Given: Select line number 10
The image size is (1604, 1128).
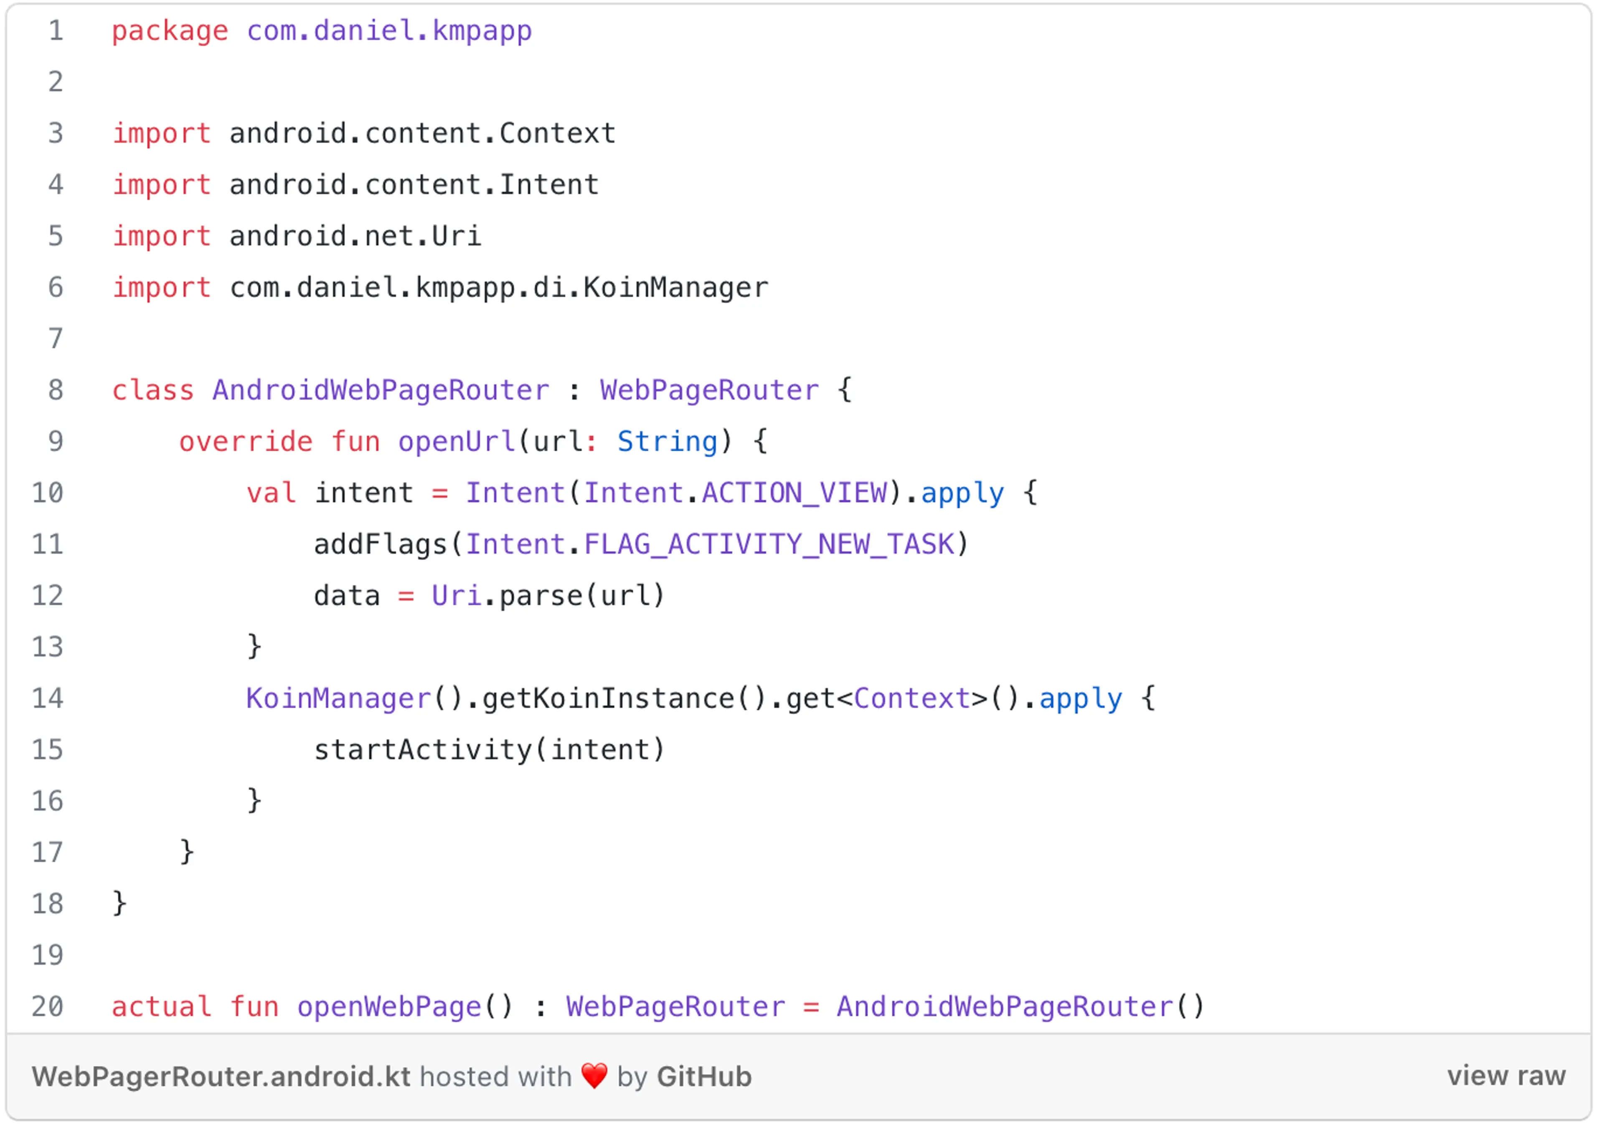Looking at the screenshot, I should pos(48,493).
